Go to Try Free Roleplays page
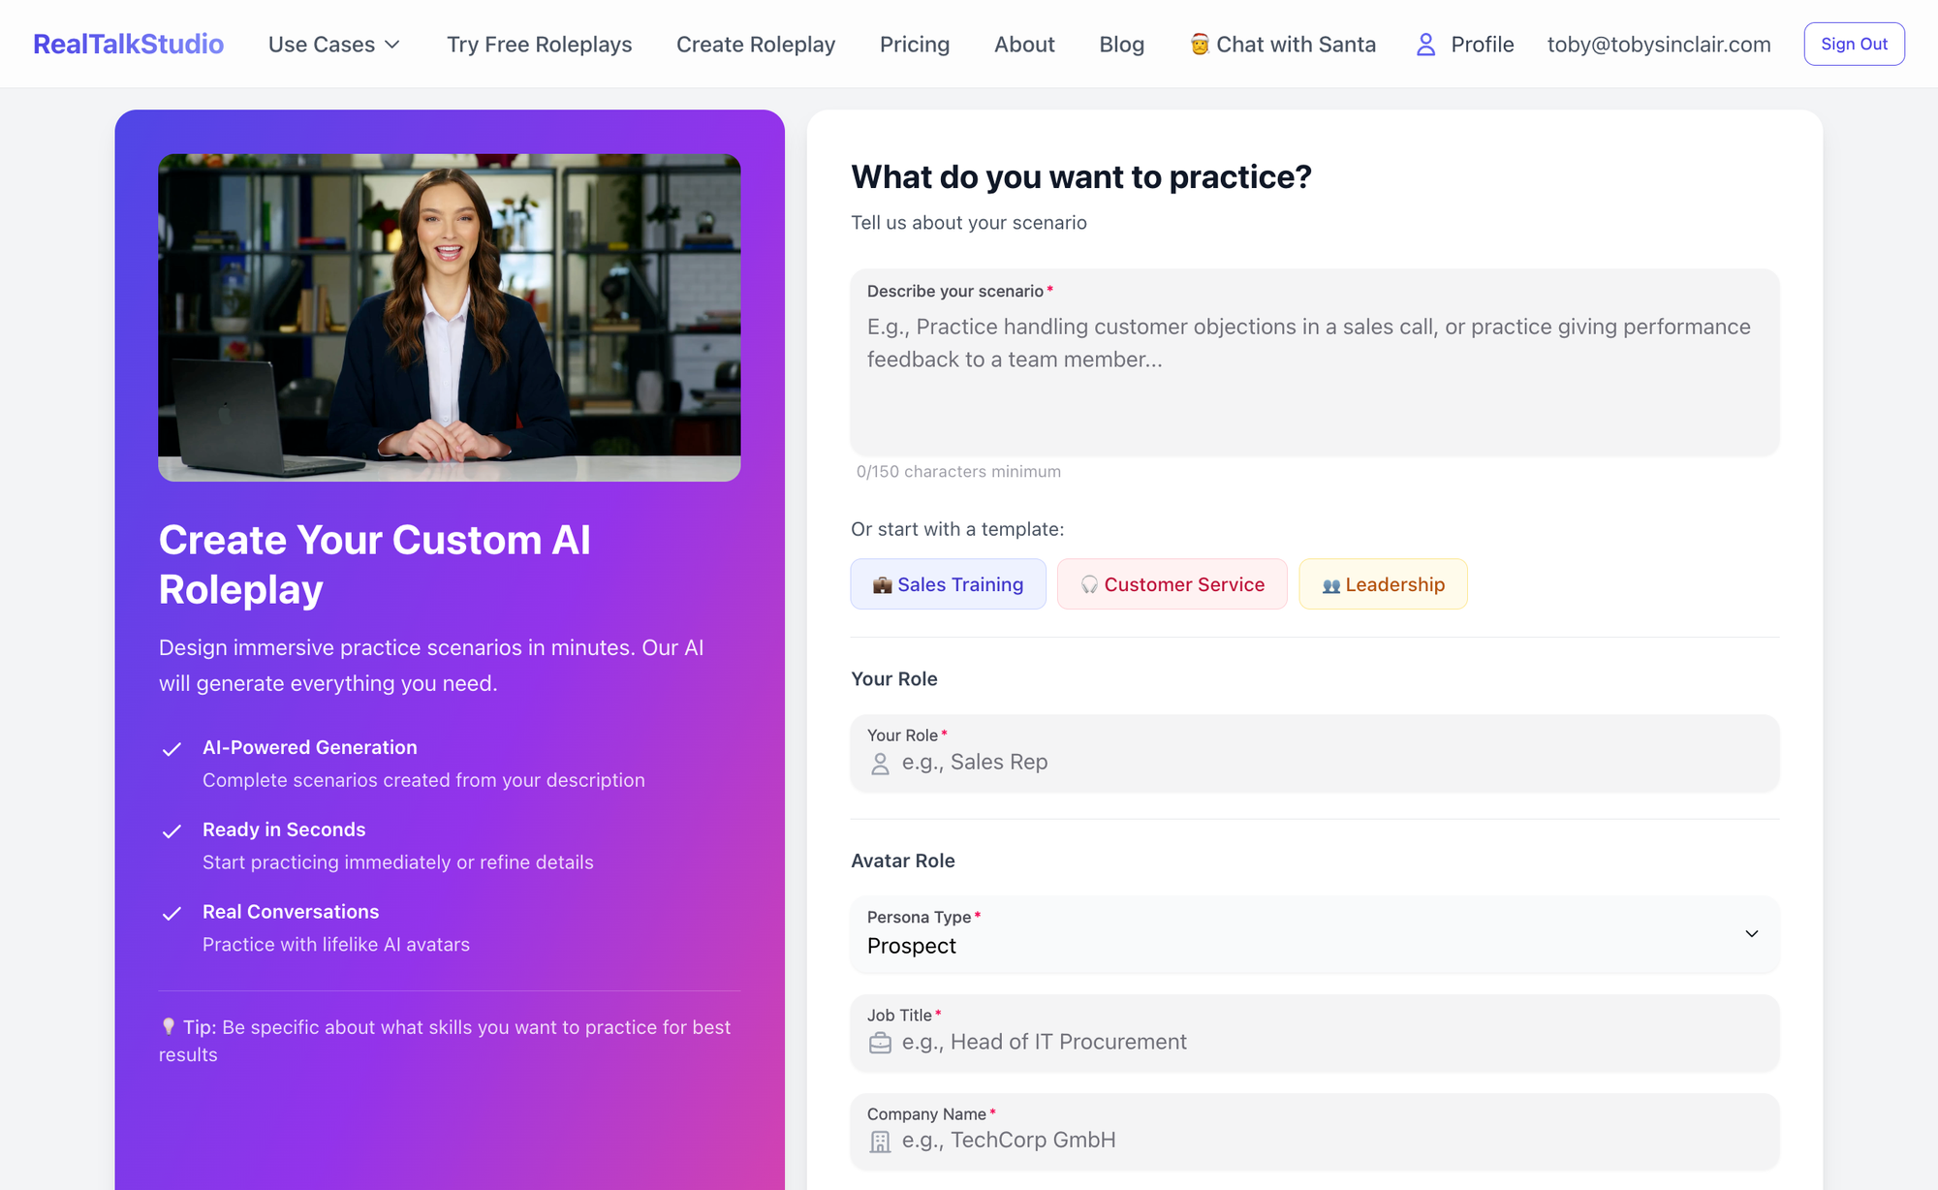Image resolution: width=1938 pixels, height=1190 pixels. (x=539, y=45)
